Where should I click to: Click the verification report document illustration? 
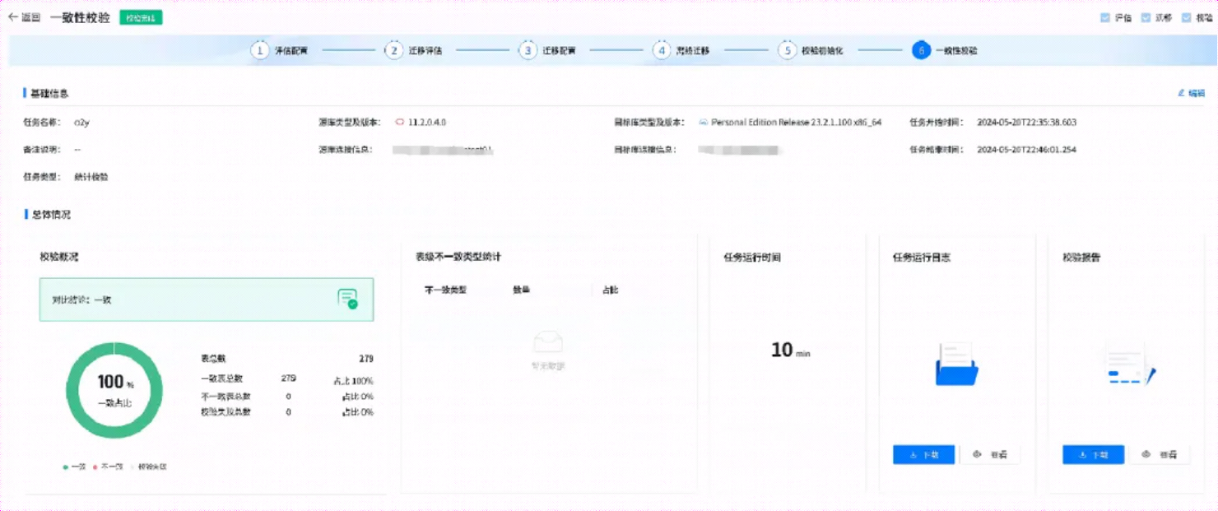coord(1129,365)
